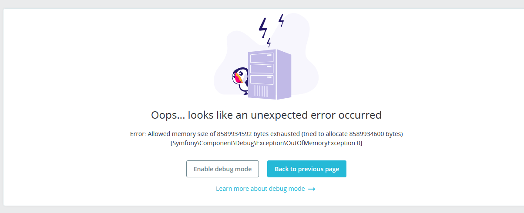Click the Allowed memory size error message line
The image size is (524, 213).
point(266,134)
